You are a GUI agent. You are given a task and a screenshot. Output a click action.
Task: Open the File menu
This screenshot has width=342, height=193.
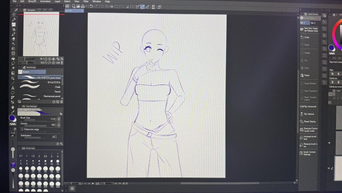pos(15,1)
